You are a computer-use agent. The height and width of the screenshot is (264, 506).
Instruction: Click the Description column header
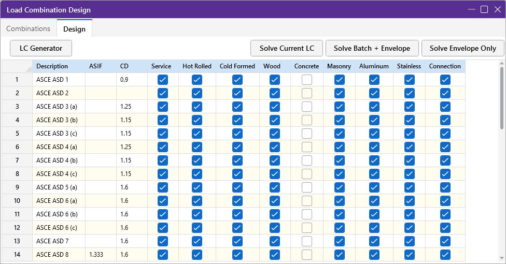pyautogui.click(x=58, y=66)
